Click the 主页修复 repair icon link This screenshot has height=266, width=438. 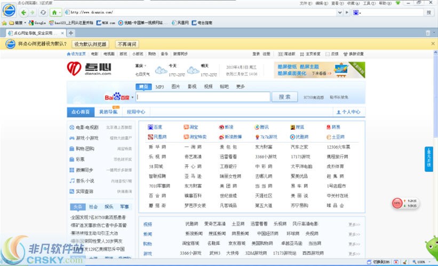click(x=302, y=54)
